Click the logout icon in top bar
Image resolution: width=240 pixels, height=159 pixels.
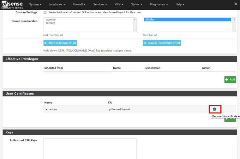[235, 4]
